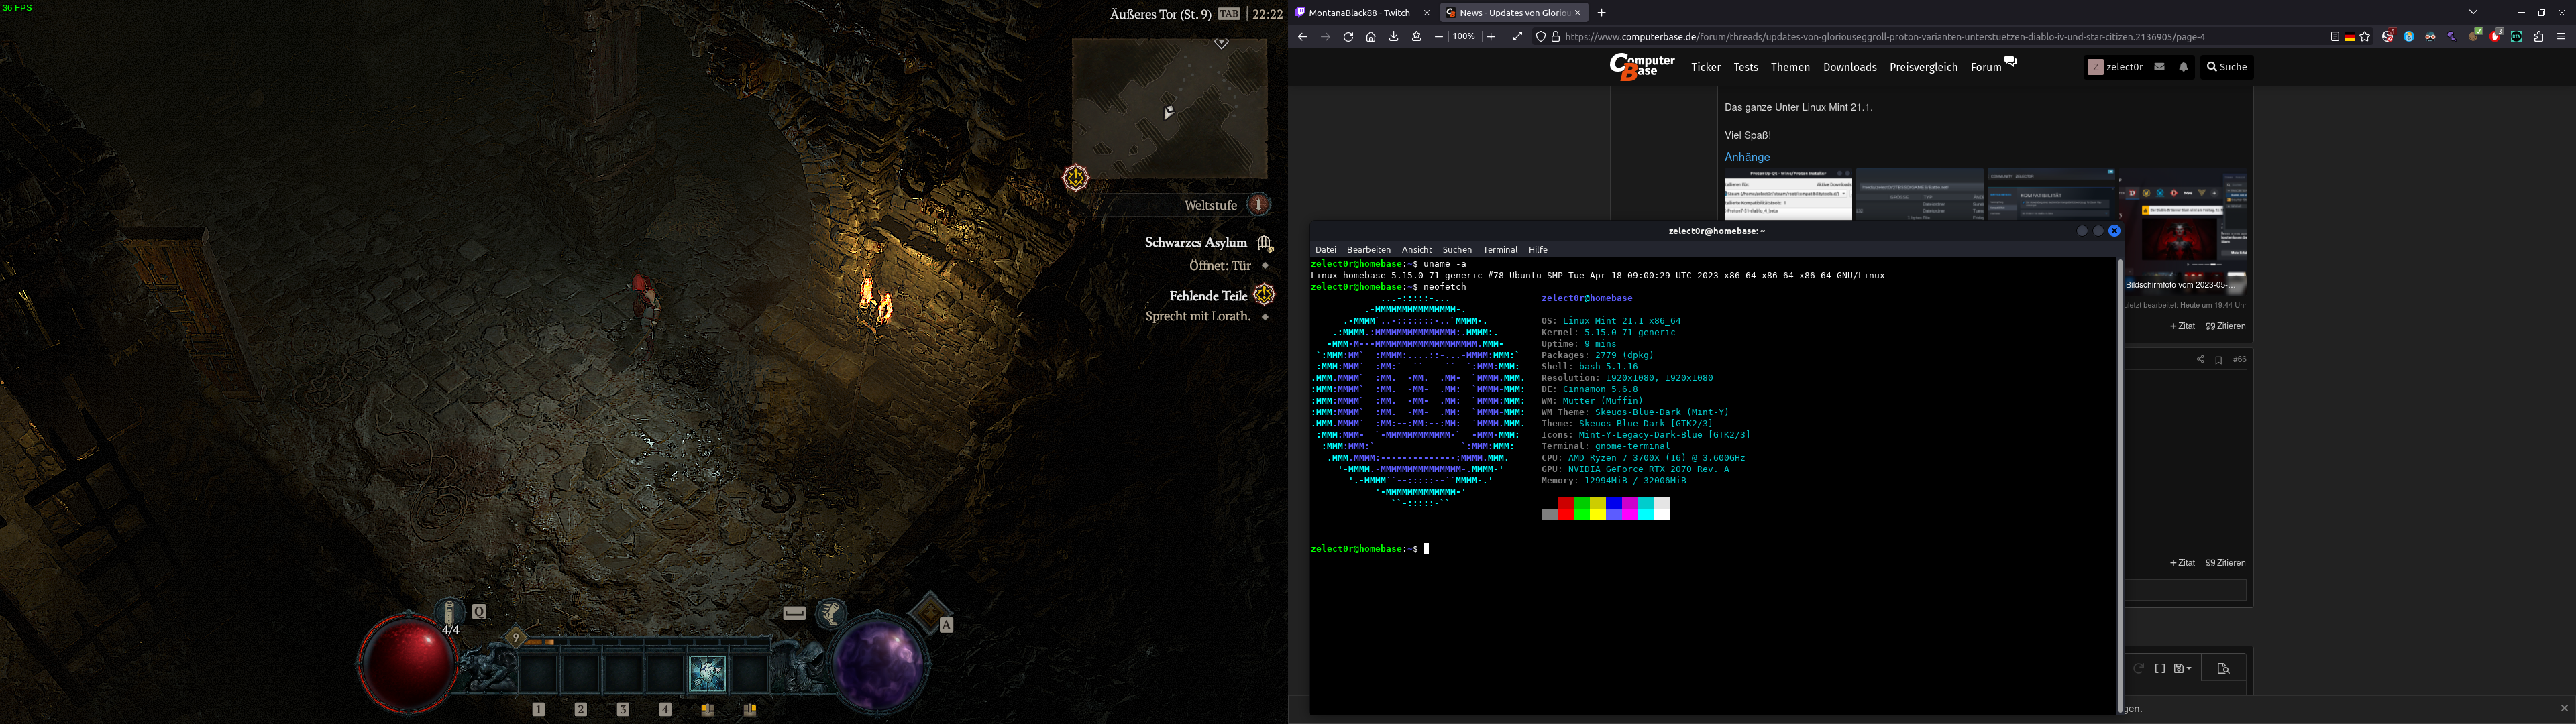
Task: Toggle fullscreen mode arrow icon
Action: tap(1517, 37)
